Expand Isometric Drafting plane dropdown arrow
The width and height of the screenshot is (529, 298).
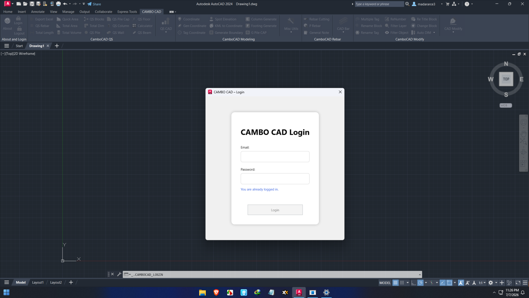437,283
